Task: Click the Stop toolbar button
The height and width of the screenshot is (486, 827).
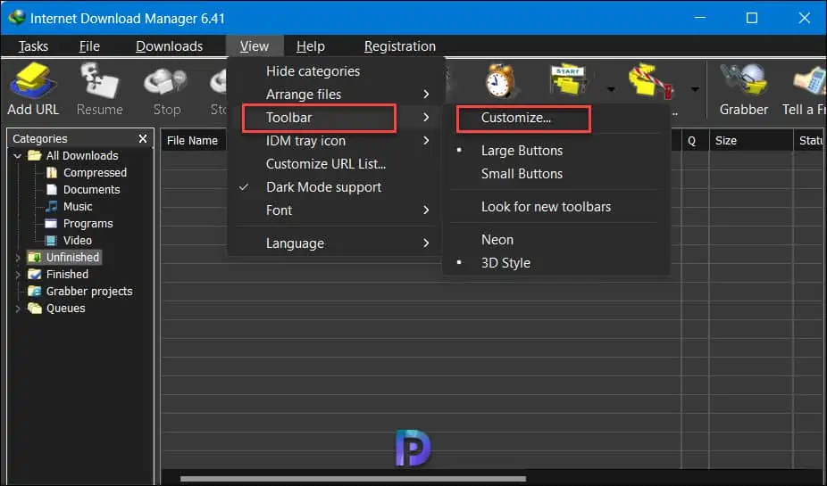Action: click(x=167, y=88)
